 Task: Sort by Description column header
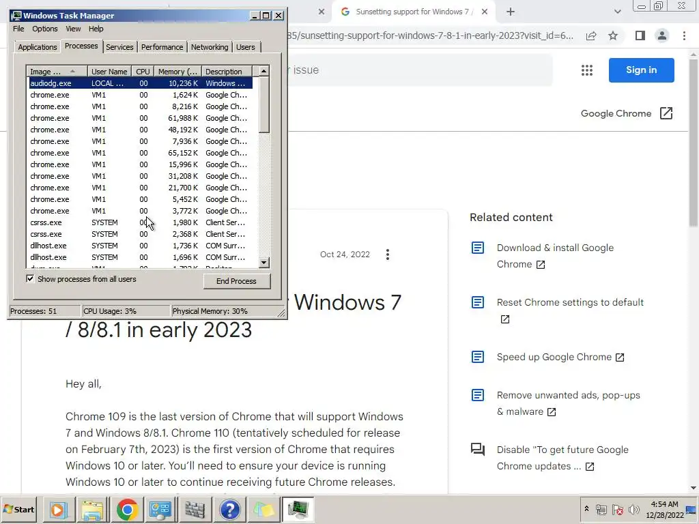click(x=227, y=71)
